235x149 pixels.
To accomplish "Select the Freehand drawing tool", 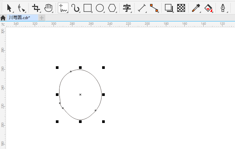I will pyautogui.click(x=63, y=8).
